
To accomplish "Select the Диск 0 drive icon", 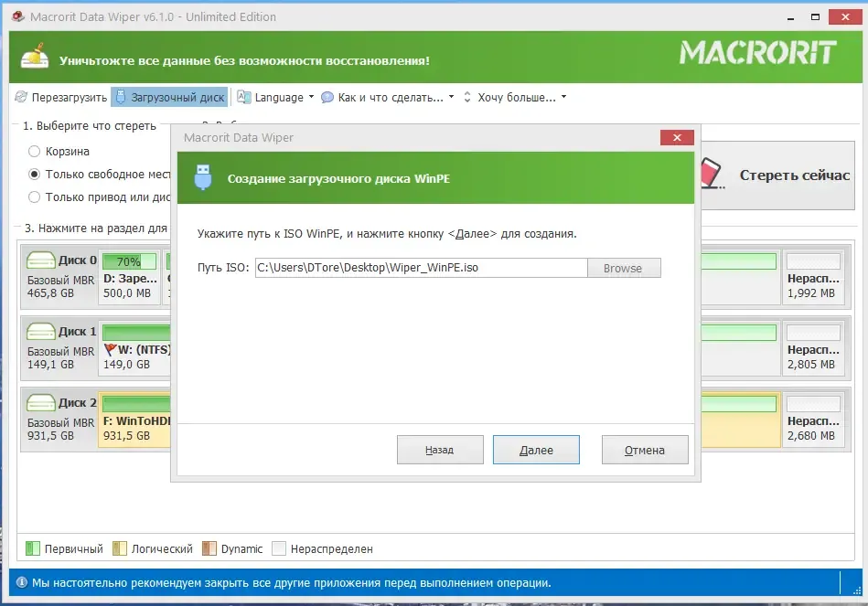I will click(x=41, y=260).
